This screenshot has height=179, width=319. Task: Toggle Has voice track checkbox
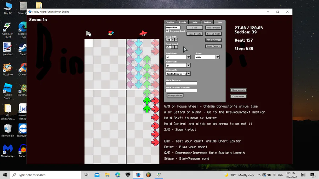(x=167, y=31)
